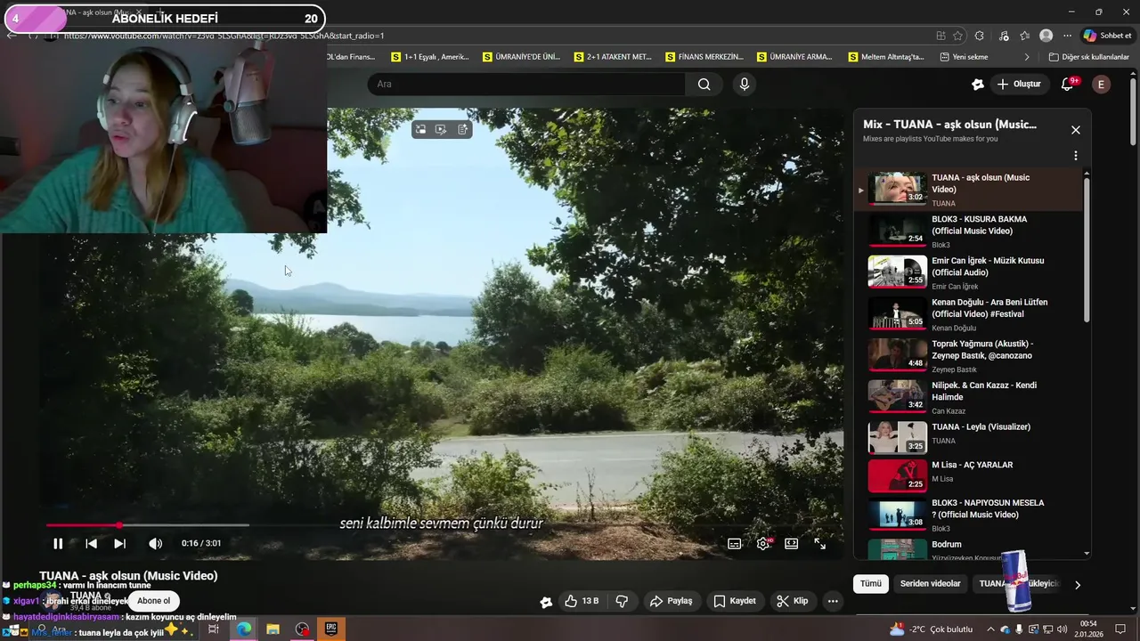1140x641 pixels.
Task: Open taskbar volume speaker icon
Action: point(1063,629)
